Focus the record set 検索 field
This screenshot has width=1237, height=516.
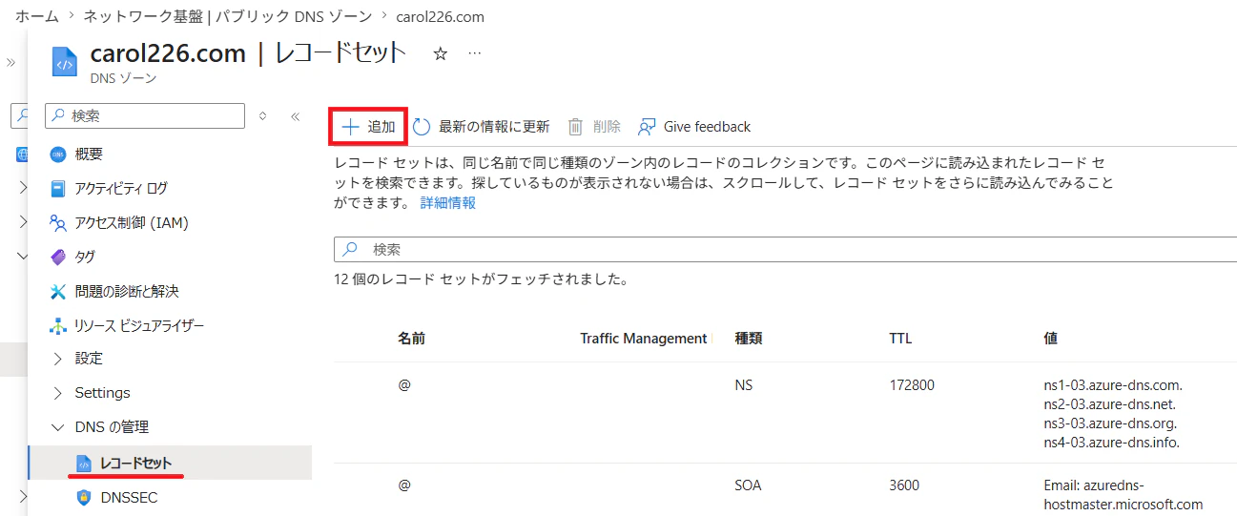click(x=785, y=250)
